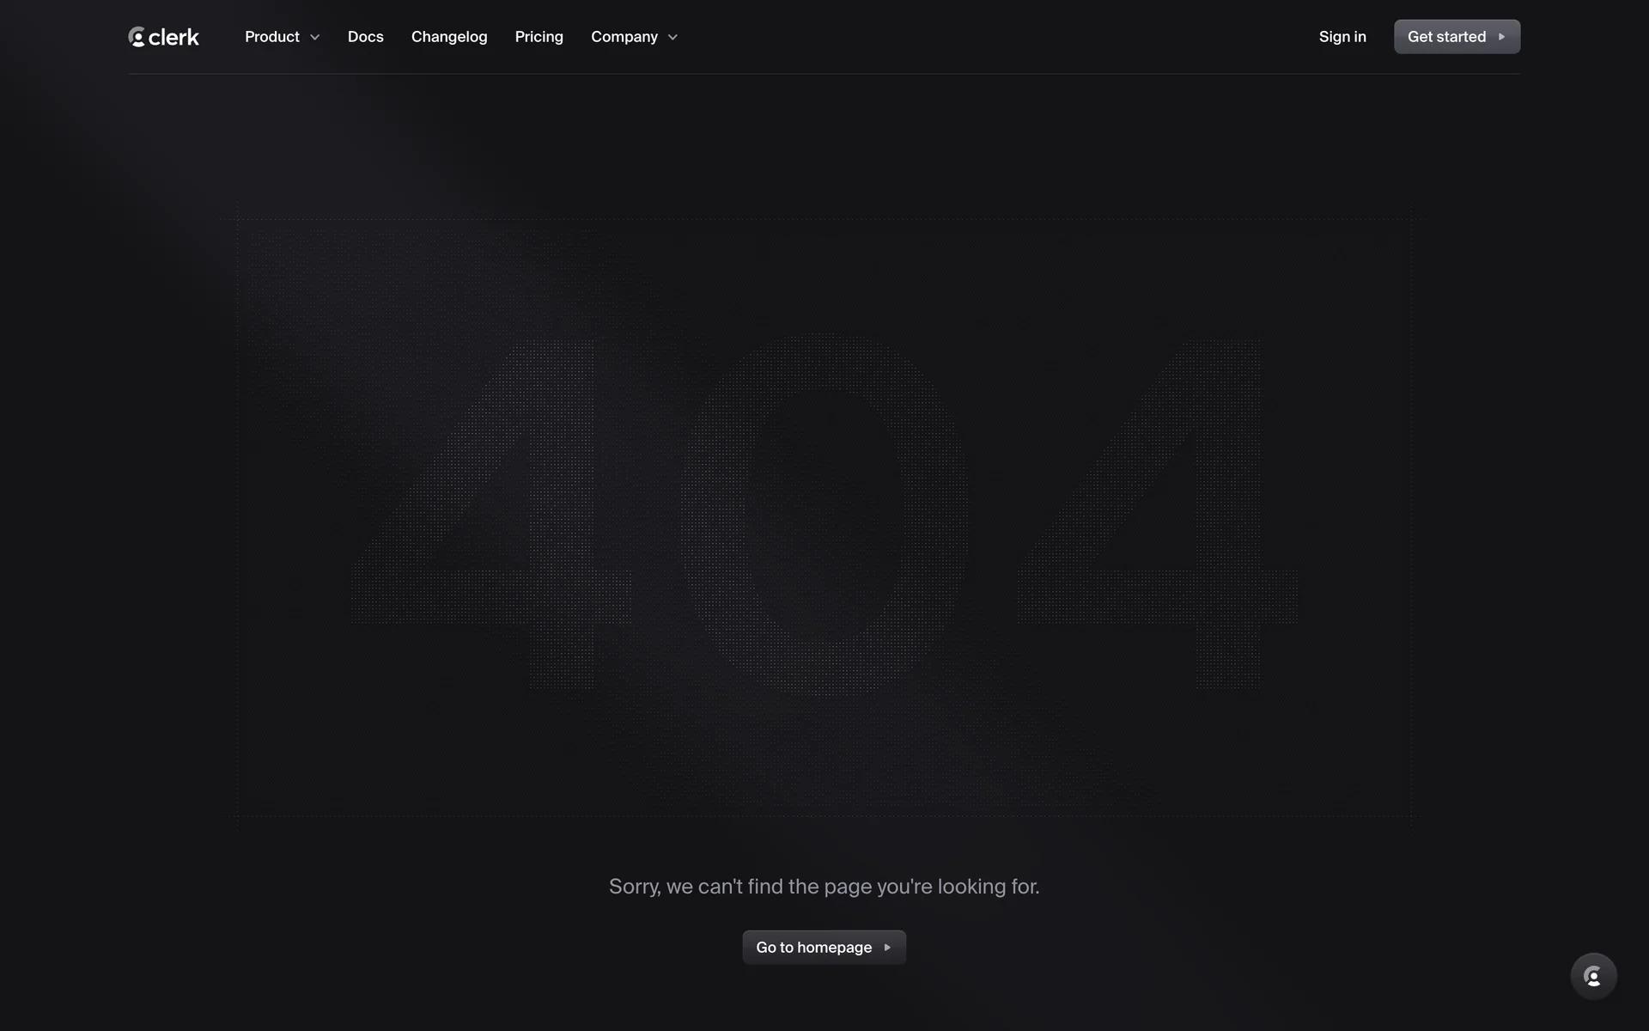Click arrow icon beside Go to homepage

click(x=887, y=948)
